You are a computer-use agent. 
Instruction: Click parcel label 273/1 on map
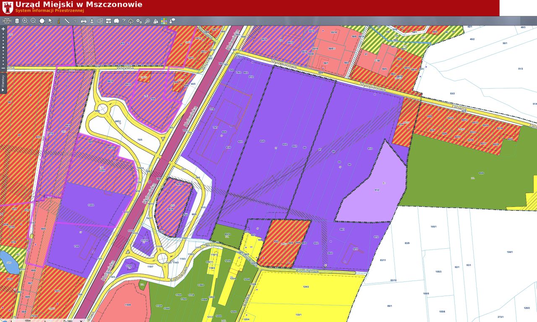coord(501,317)
